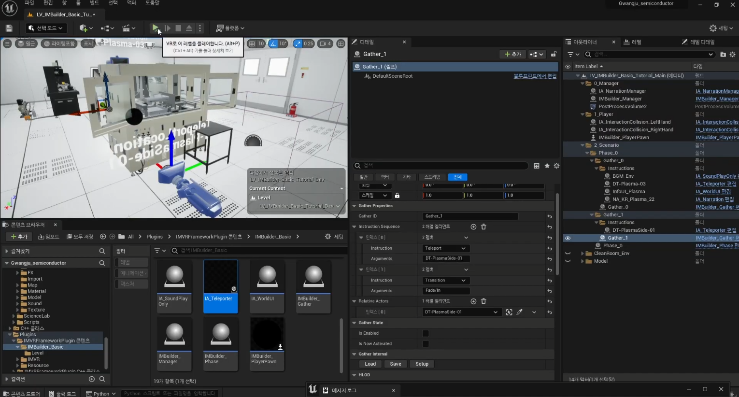
Task: Select the 일반 filter tab in Details
Action: click(363, 177)
